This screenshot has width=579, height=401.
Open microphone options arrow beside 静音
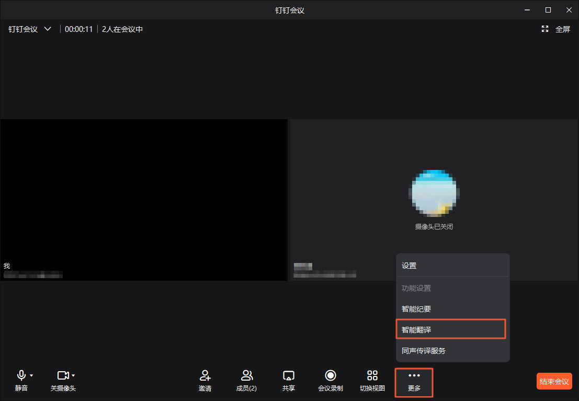(x=31, y=375)
